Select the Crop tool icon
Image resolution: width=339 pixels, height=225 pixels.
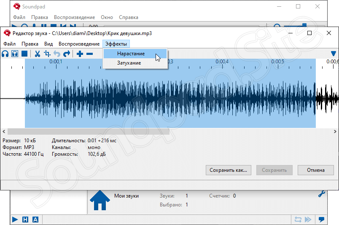(x=47, y=54)
